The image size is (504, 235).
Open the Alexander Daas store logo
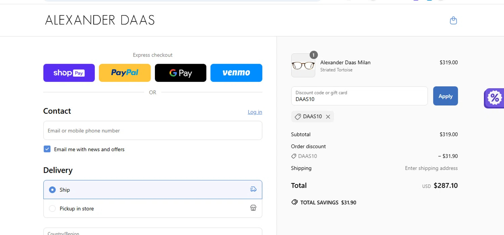[100, 20]
